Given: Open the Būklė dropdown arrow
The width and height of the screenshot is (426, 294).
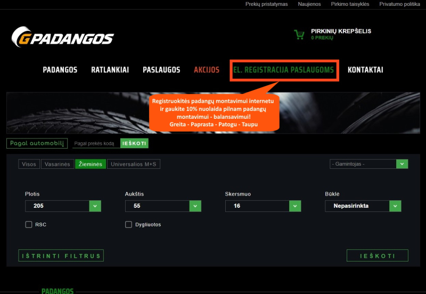Looking at the screenshot, I should coord(395,206).
